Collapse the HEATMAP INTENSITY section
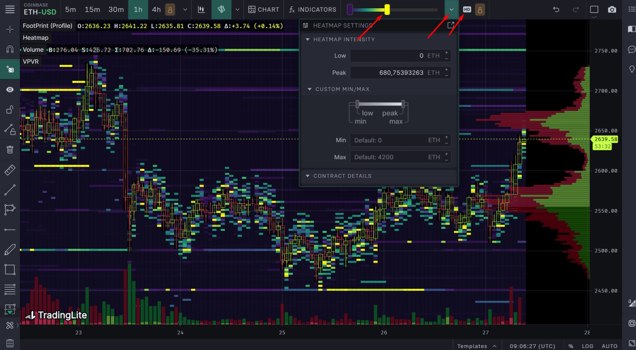Screen dimensions: 636x350 click(x=307, y=39)
